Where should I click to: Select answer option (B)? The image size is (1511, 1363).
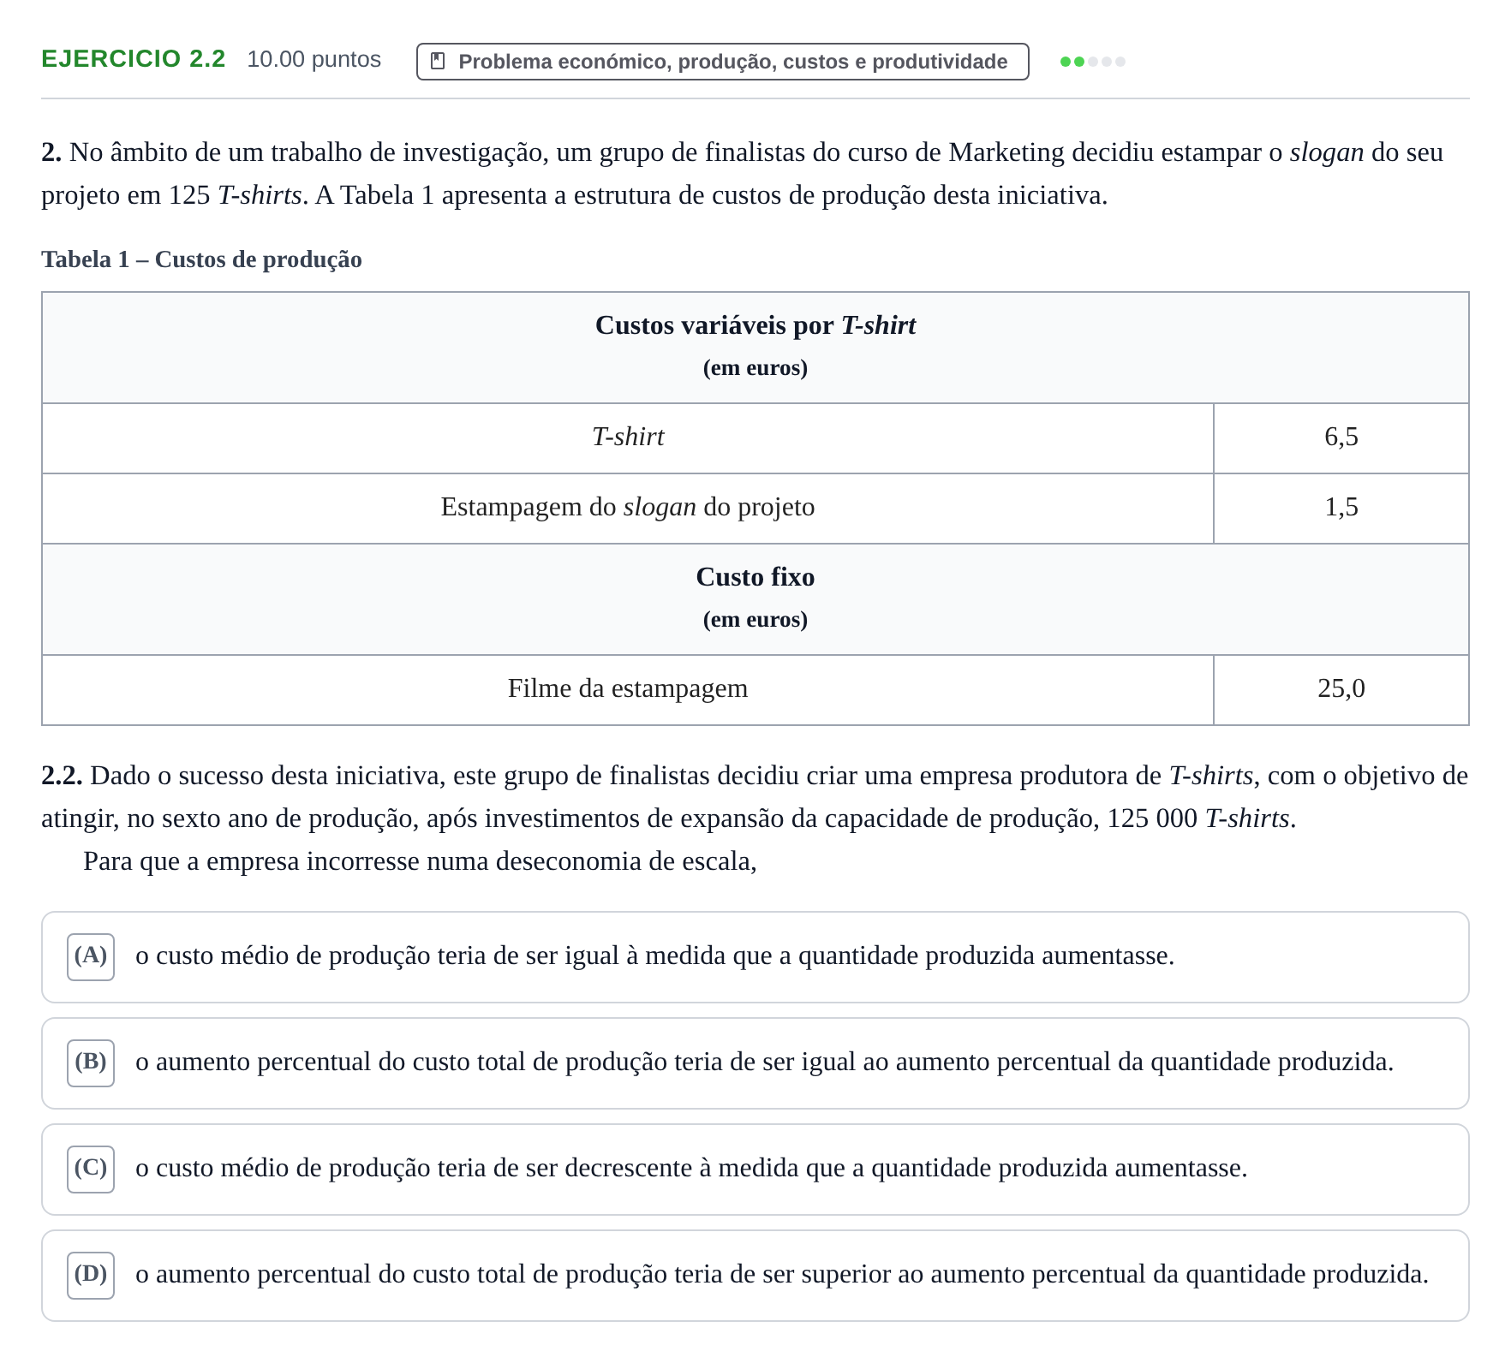[755, 1063]
